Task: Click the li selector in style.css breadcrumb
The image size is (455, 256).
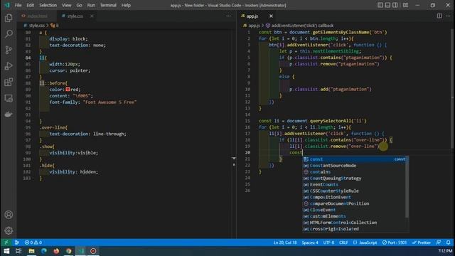Action: [55, 26]
